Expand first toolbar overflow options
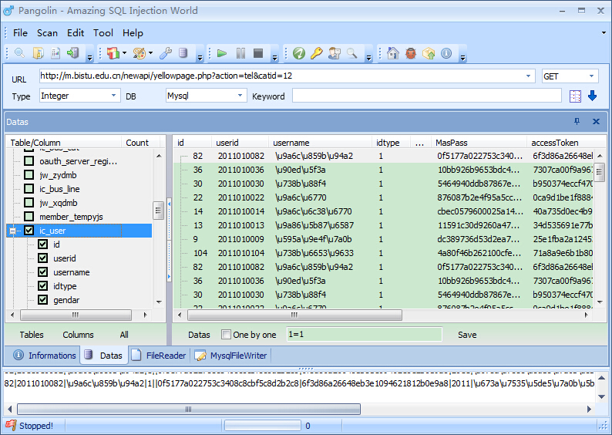The image size is (612, 435). click(89, 58)
